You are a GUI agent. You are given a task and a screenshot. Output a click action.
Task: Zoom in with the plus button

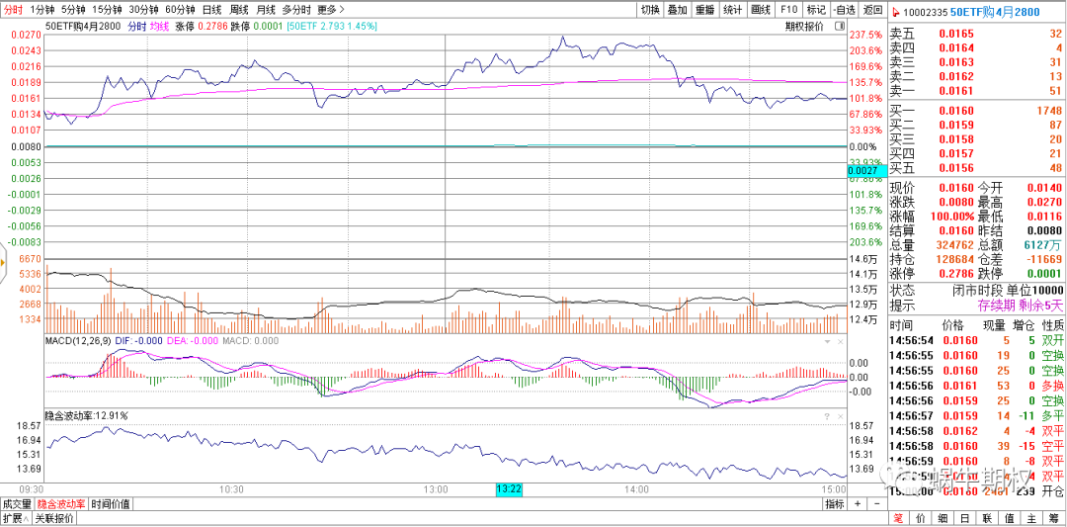857,504
